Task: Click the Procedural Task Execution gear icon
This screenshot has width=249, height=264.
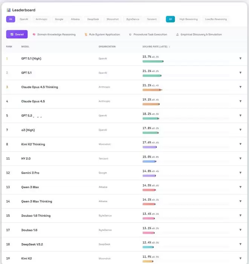Action: pyautogui.click(x=130, y=34)
